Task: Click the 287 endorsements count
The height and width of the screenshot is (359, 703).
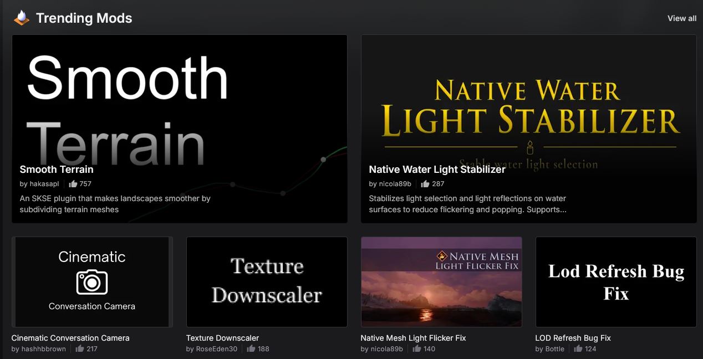Action: tap(438, 184)
